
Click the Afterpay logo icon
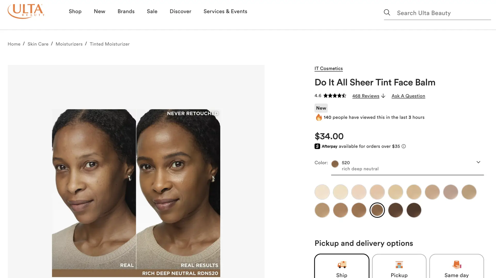(x=317, y=146)
